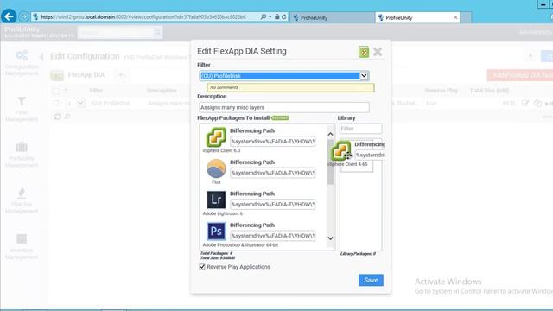Screen dimensions: 553x311
Task: Open Portability Management in sidebar
Action: point(22,155)
